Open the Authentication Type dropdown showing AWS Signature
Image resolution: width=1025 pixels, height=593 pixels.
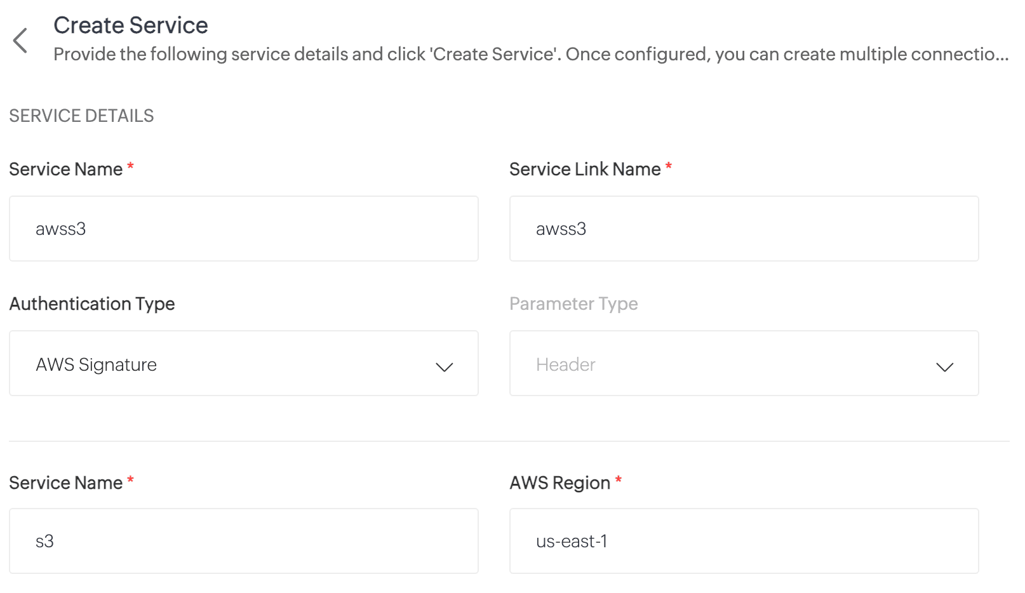[x=243, y=363]
